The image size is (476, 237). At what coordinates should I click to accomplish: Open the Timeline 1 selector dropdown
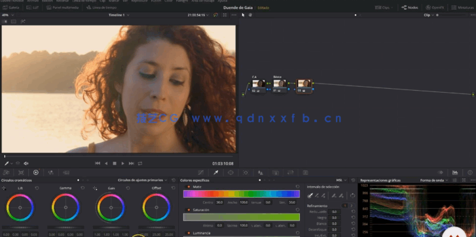pyautogui.click(x=119, y=15)
